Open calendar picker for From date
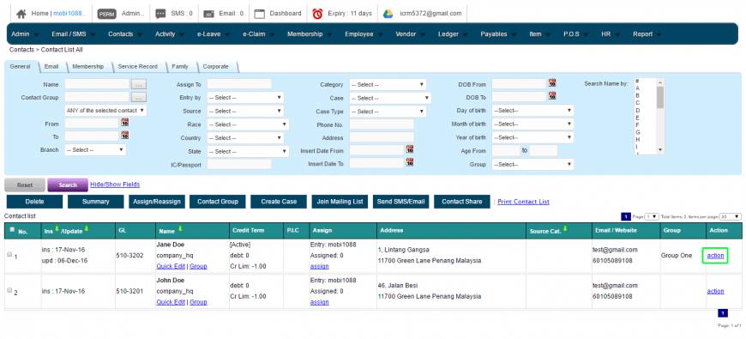 point(124,123)
